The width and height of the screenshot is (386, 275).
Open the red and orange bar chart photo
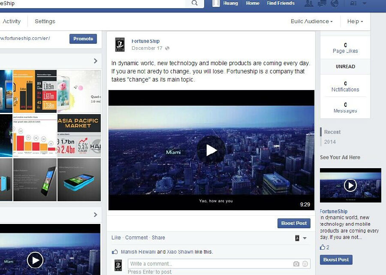coord(35,136)
